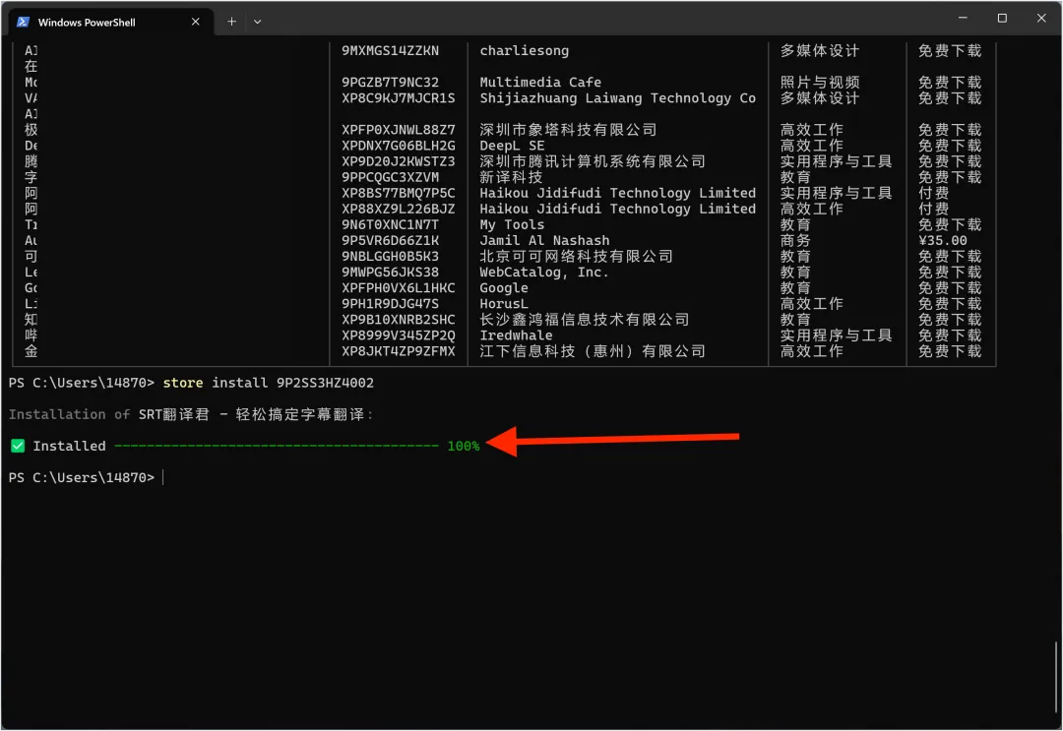Click product ID 9P2SS3HZ4002 in command
Viewport: 1063px width, 731px height.
(325, 383)
